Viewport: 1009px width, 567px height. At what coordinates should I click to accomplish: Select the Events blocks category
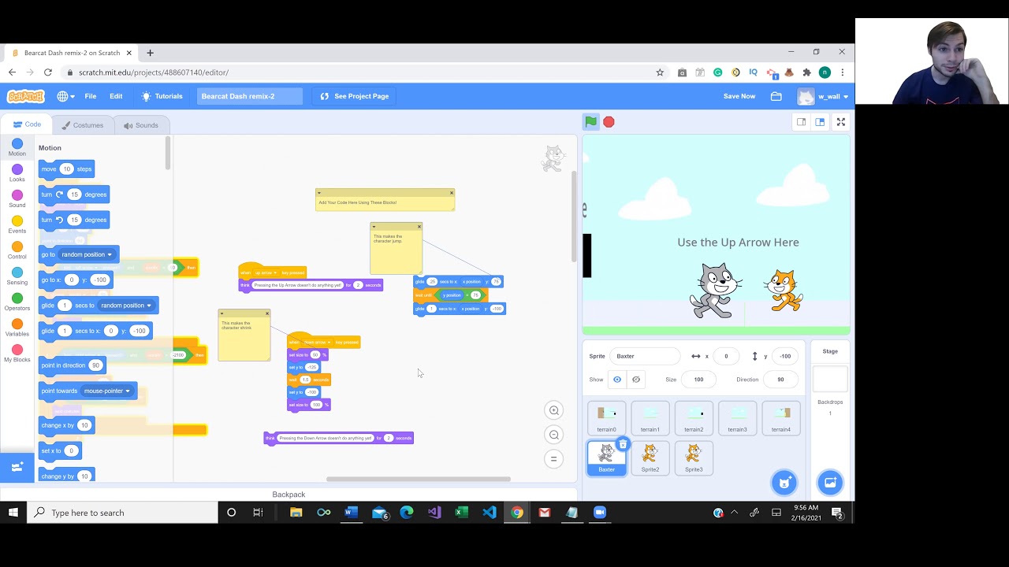coord(17,224)
